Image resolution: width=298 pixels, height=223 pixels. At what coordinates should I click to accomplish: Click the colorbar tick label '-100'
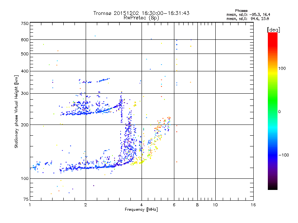point(283,155)
